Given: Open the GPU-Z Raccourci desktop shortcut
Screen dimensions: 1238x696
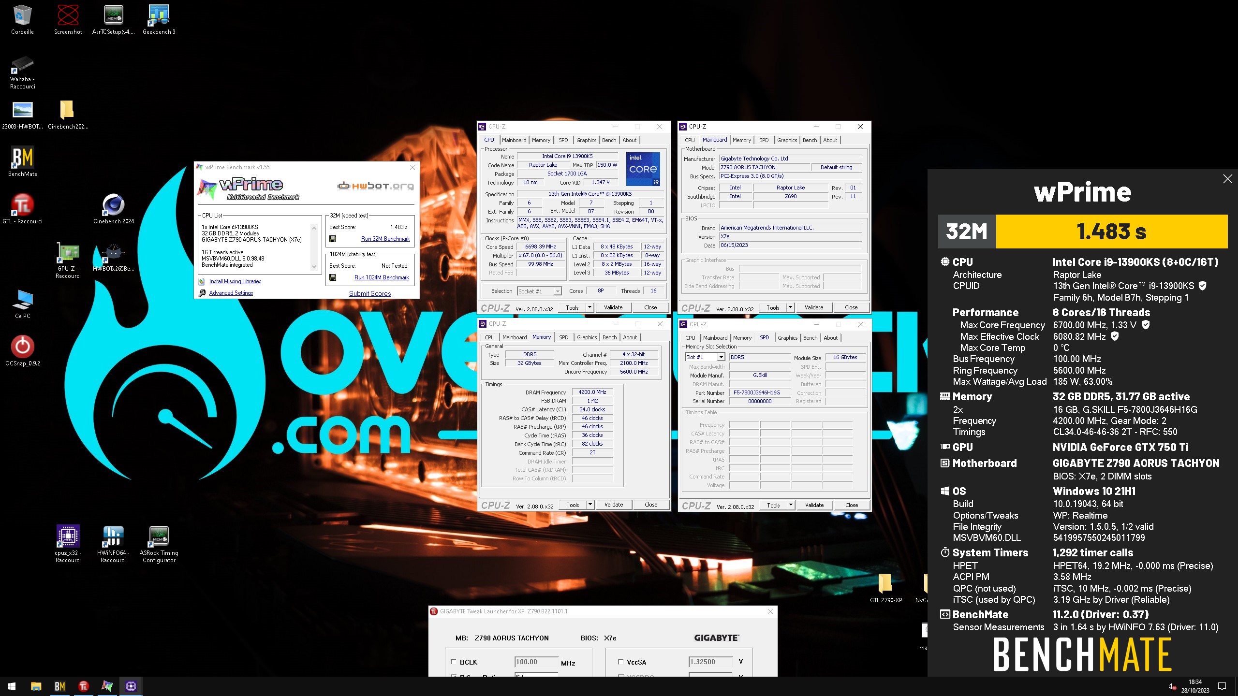Looking at the screenshot, I should click(x=68, y=260).
